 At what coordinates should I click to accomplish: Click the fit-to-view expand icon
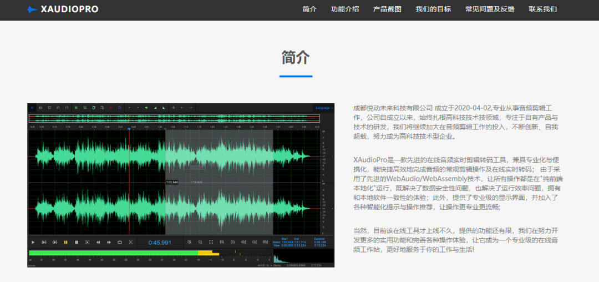pos(211,242)
